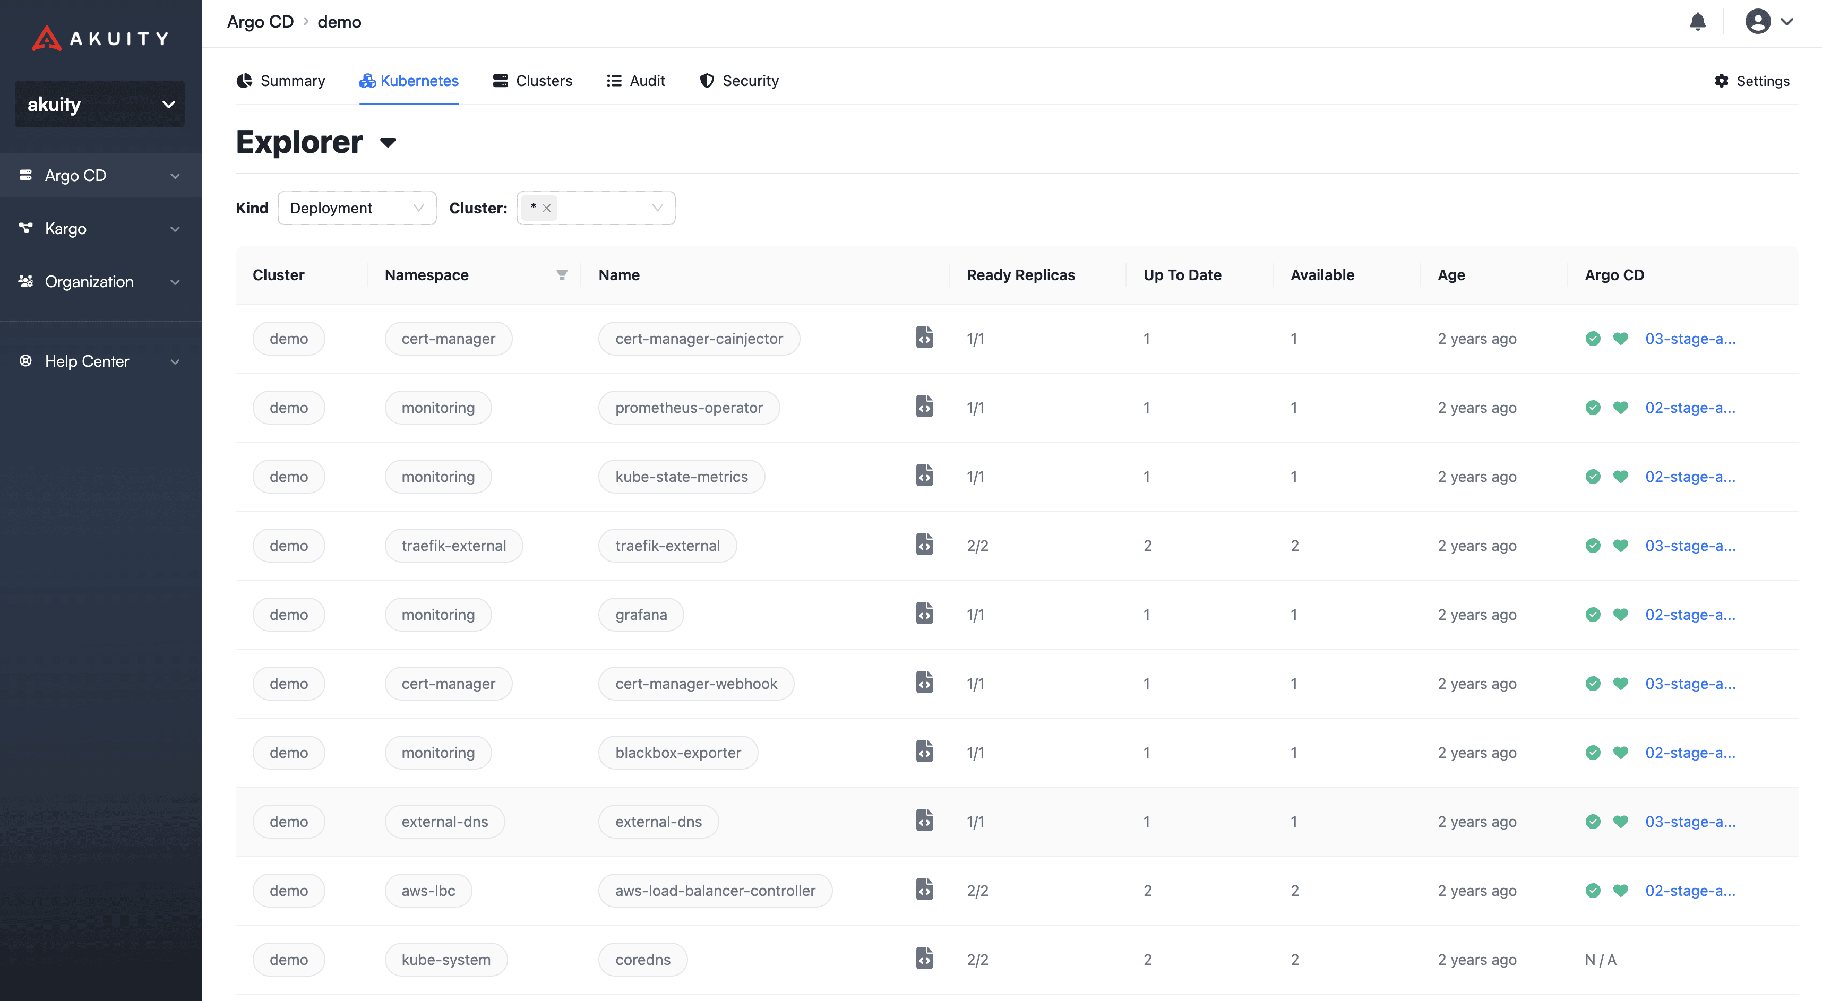Click the N / A cell for coredns

(x=1601, y=959)
